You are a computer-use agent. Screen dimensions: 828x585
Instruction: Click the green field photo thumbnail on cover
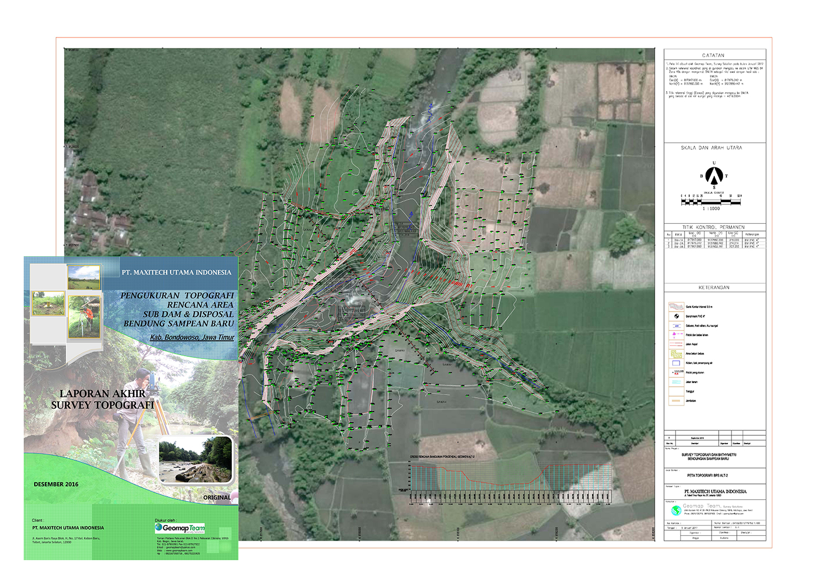tap(84, 277)
